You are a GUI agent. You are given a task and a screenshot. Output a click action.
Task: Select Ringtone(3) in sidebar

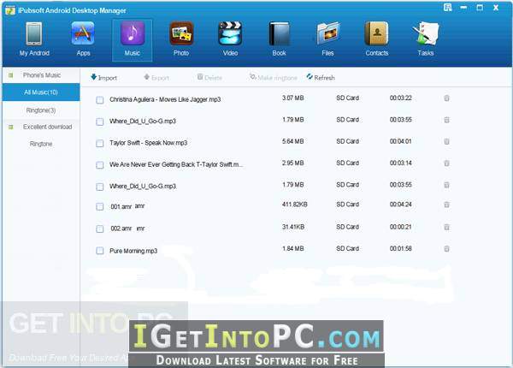tap(41, 110)
